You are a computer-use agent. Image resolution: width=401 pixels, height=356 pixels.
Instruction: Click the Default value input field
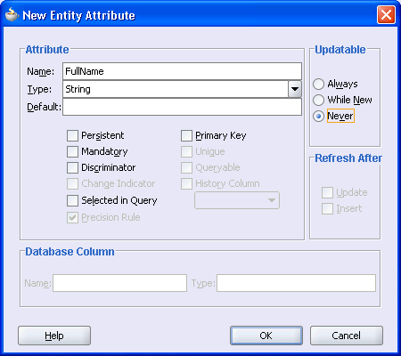(x=182, y=107)
